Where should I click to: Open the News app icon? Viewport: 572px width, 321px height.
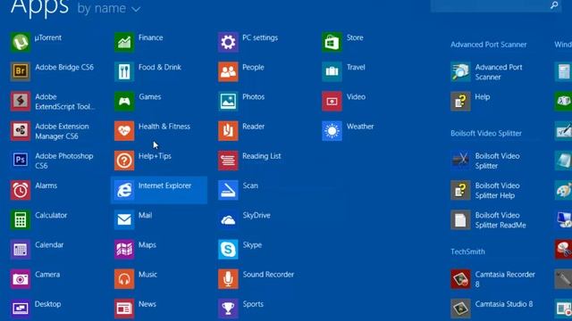124,309
